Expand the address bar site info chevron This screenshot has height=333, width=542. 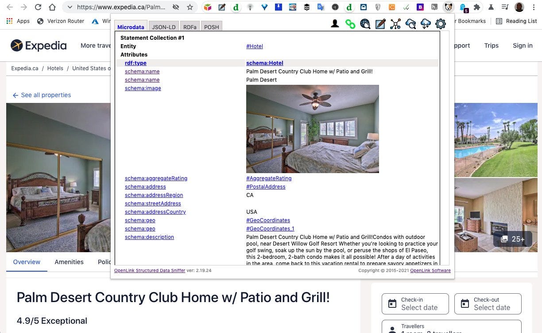70,7
